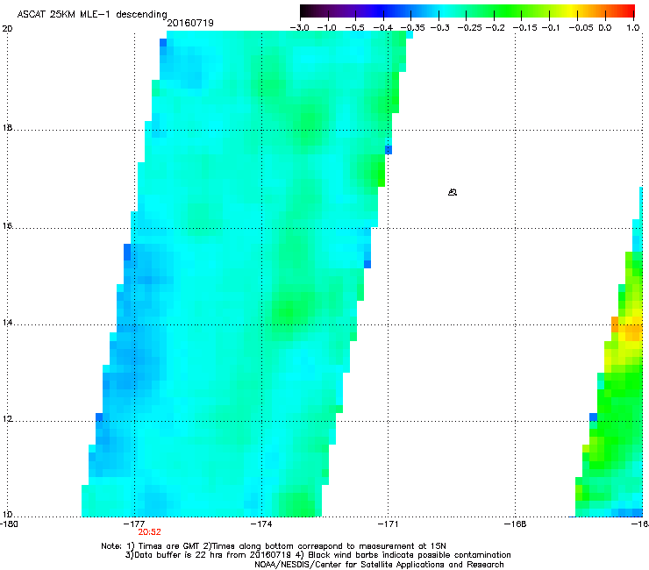
Task: Click the color bar label "-0.25"
Action: pyautogui.click(x=470, y=28)
